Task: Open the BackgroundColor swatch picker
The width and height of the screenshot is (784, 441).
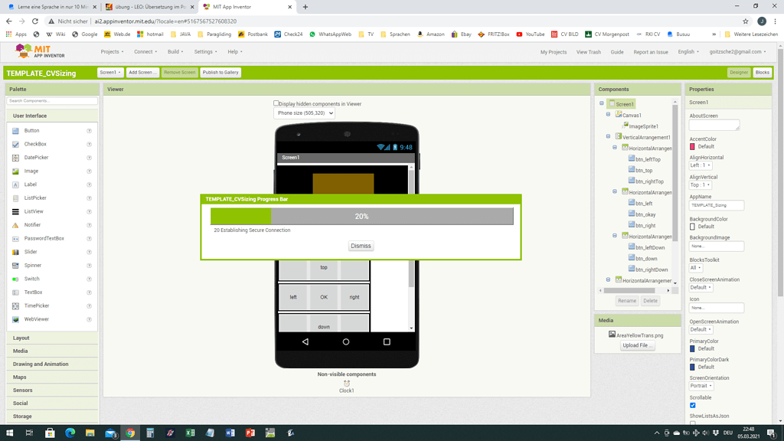Action: (695, 227)
